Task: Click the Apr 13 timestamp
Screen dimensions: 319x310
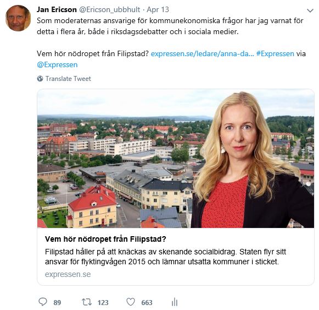Action: pyautogui.click(x=158, y=9)
